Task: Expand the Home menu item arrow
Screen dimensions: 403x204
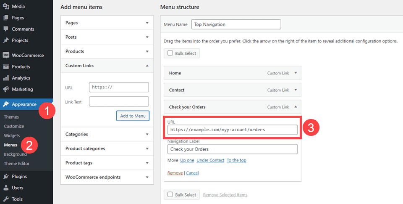Action: pos(296,73)
